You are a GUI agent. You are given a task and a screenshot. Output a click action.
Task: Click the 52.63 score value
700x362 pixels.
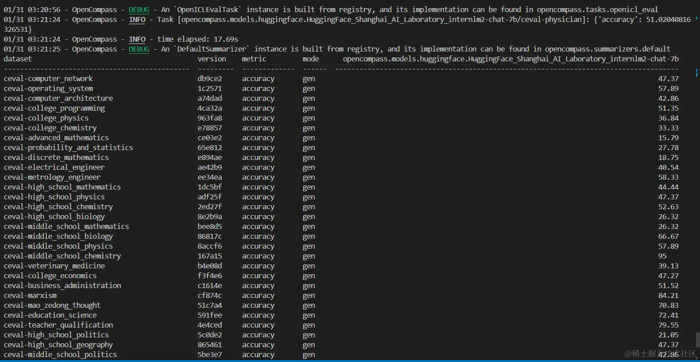point(669,207)
